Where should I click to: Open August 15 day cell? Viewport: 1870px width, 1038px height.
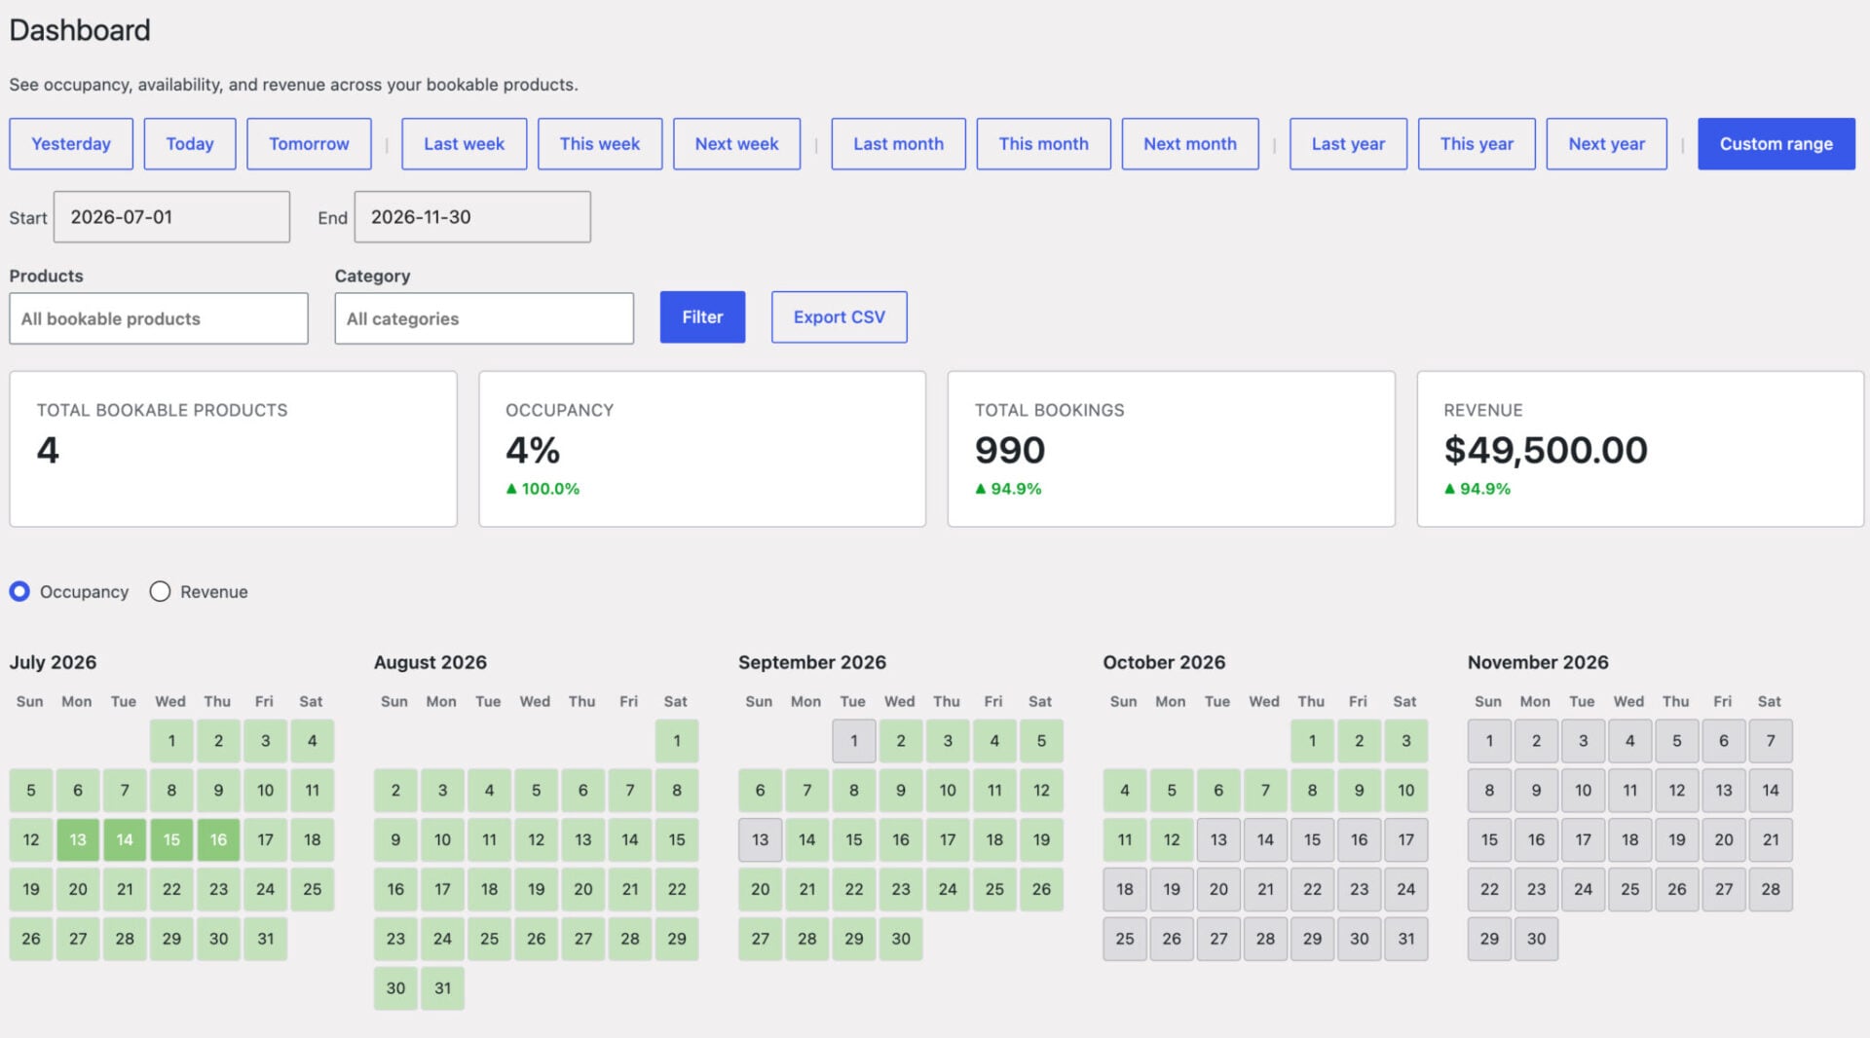[677, 839]
